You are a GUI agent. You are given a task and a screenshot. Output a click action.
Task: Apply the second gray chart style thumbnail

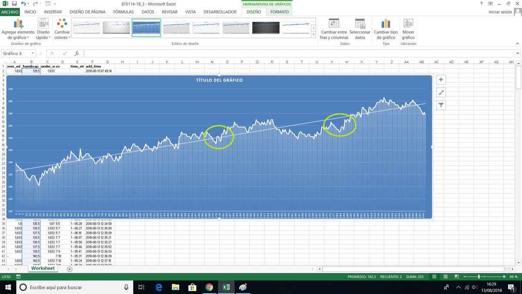117,27
